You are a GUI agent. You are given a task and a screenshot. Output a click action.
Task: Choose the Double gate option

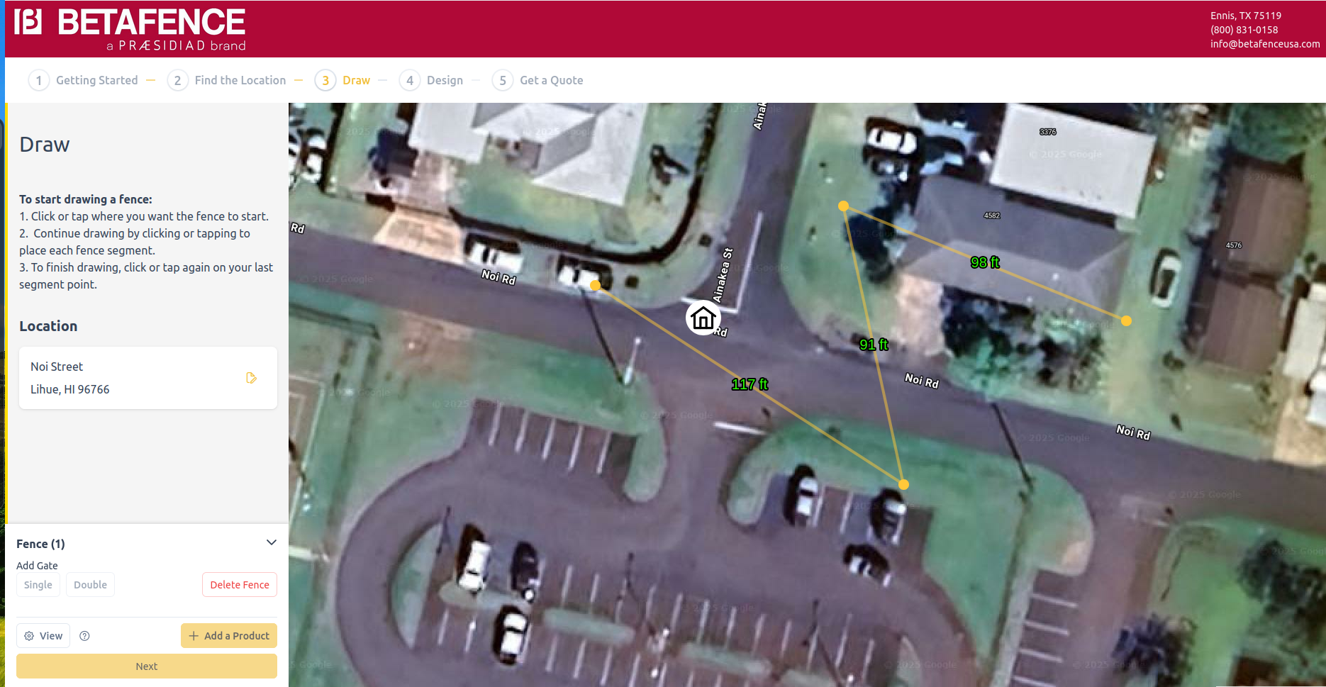point(91,585)
